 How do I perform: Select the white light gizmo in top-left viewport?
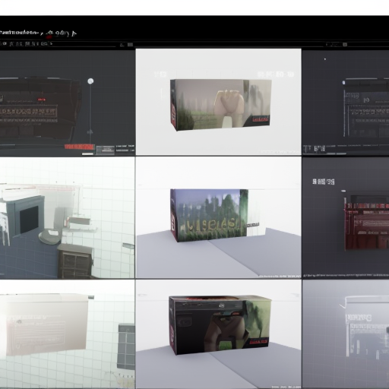point(90,81)
